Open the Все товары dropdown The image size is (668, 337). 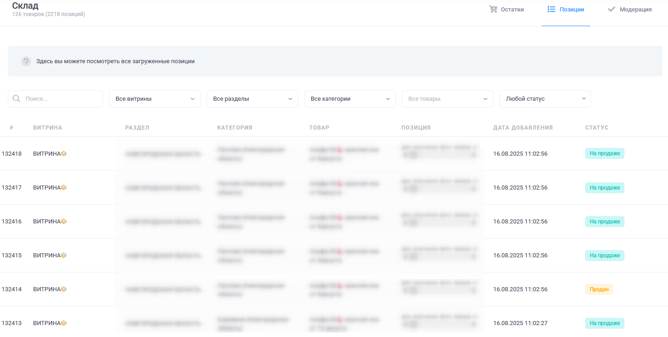click(448, 99)
